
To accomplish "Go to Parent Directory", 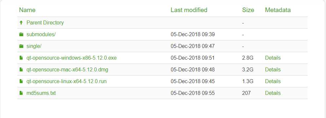I will tap(45, 22).
